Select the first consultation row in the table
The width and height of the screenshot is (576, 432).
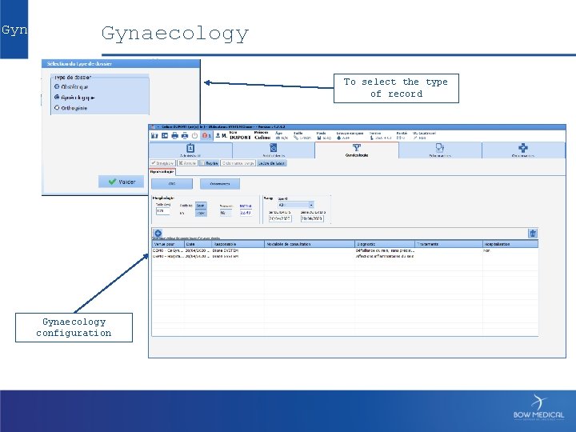click(345, 250)
